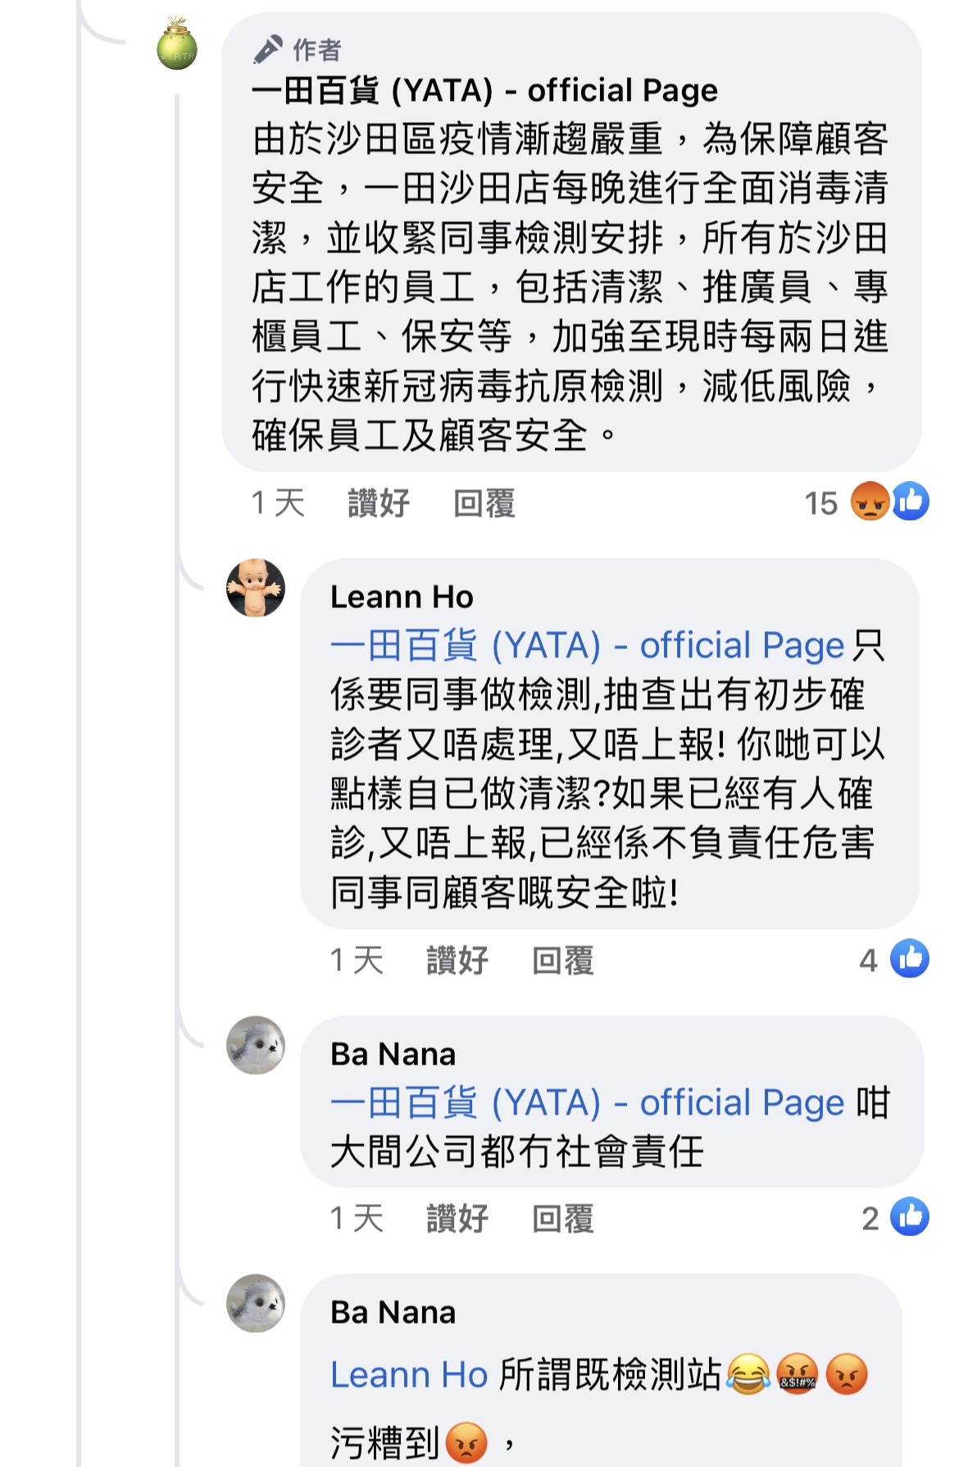Click Leann Ho mention in Ba Nana's reply
Image resolution: width=959 pixels, height=1467 pixels.
(409, 1374)
